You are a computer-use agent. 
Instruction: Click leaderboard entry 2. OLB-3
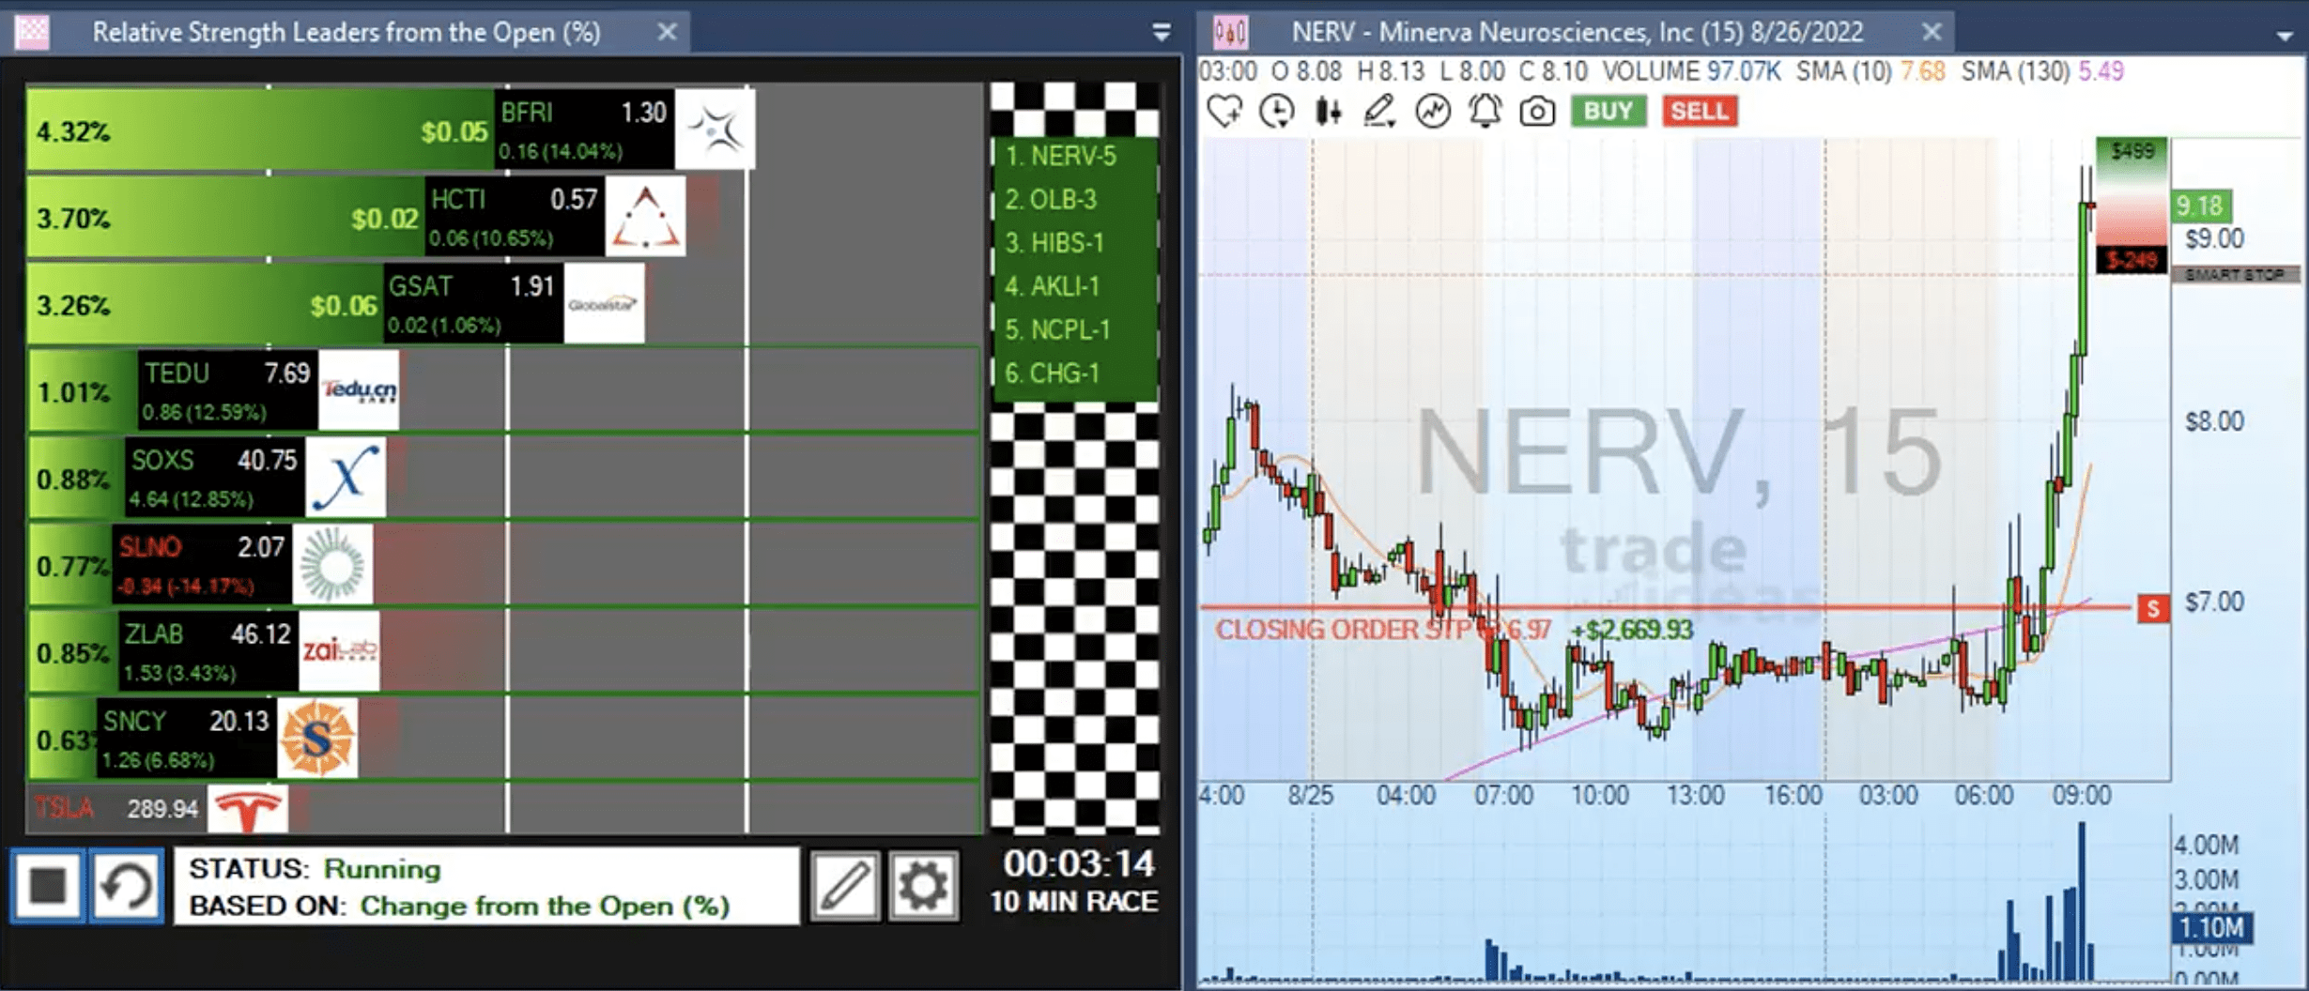(x=1050, y=200)
